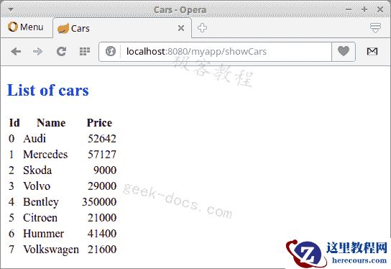Image resolution: width=391 pixels, height=269 pixels.
Task: Click the Hummer name cell
Action: click(43, 234)
